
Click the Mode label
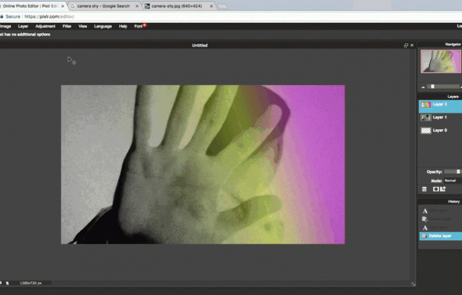(x=436, y=181)
